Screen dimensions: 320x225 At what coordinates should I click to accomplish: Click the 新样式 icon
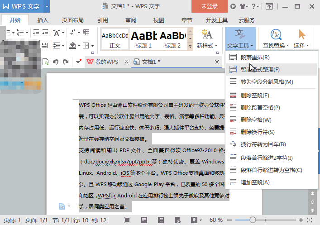207,38
